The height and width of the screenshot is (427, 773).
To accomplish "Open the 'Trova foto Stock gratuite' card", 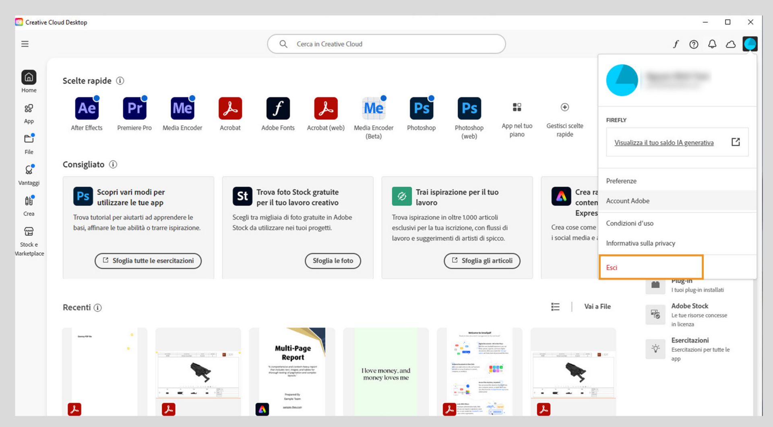I will 298,227.
